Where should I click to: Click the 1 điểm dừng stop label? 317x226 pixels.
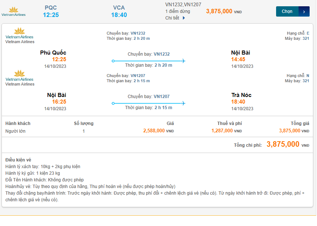(178, 11)
